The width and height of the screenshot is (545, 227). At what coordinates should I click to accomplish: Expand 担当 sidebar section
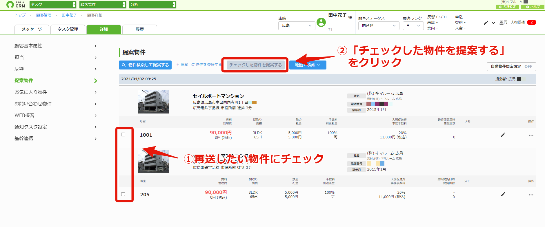56,57
